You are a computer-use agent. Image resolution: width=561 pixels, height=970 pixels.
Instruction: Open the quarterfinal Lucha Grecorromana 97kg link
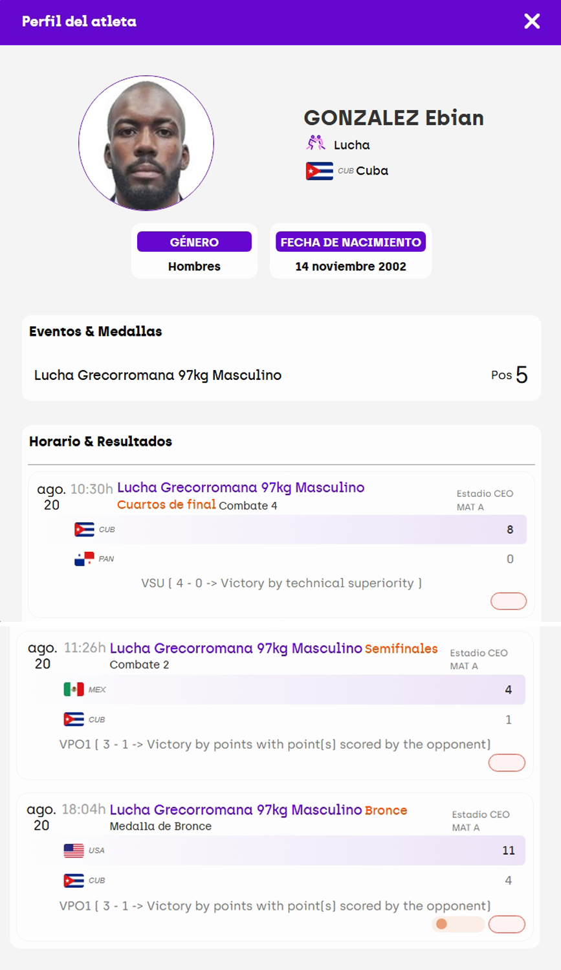coord(241,487)
